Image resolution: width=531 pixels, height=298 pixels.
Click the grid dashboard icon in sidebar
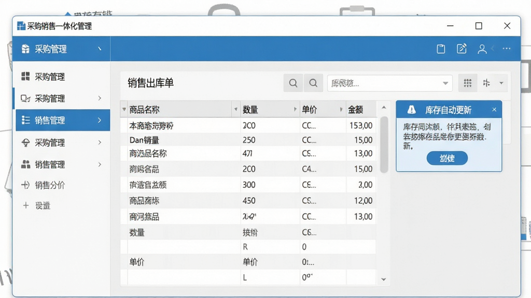point(25,77)
